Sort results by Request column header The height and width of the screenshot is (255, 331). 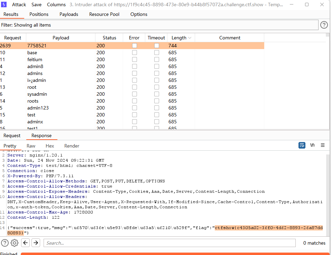tap(13, 38)
